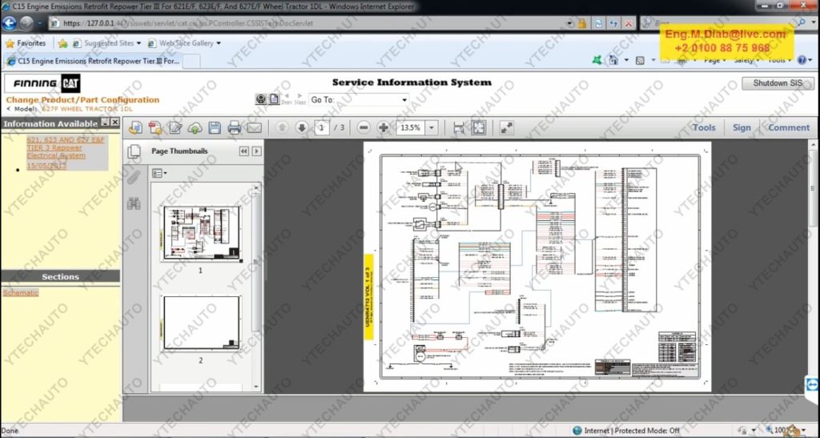Toggle the fit-width scrolling view button
820x438 pixels.
(458, 127)
